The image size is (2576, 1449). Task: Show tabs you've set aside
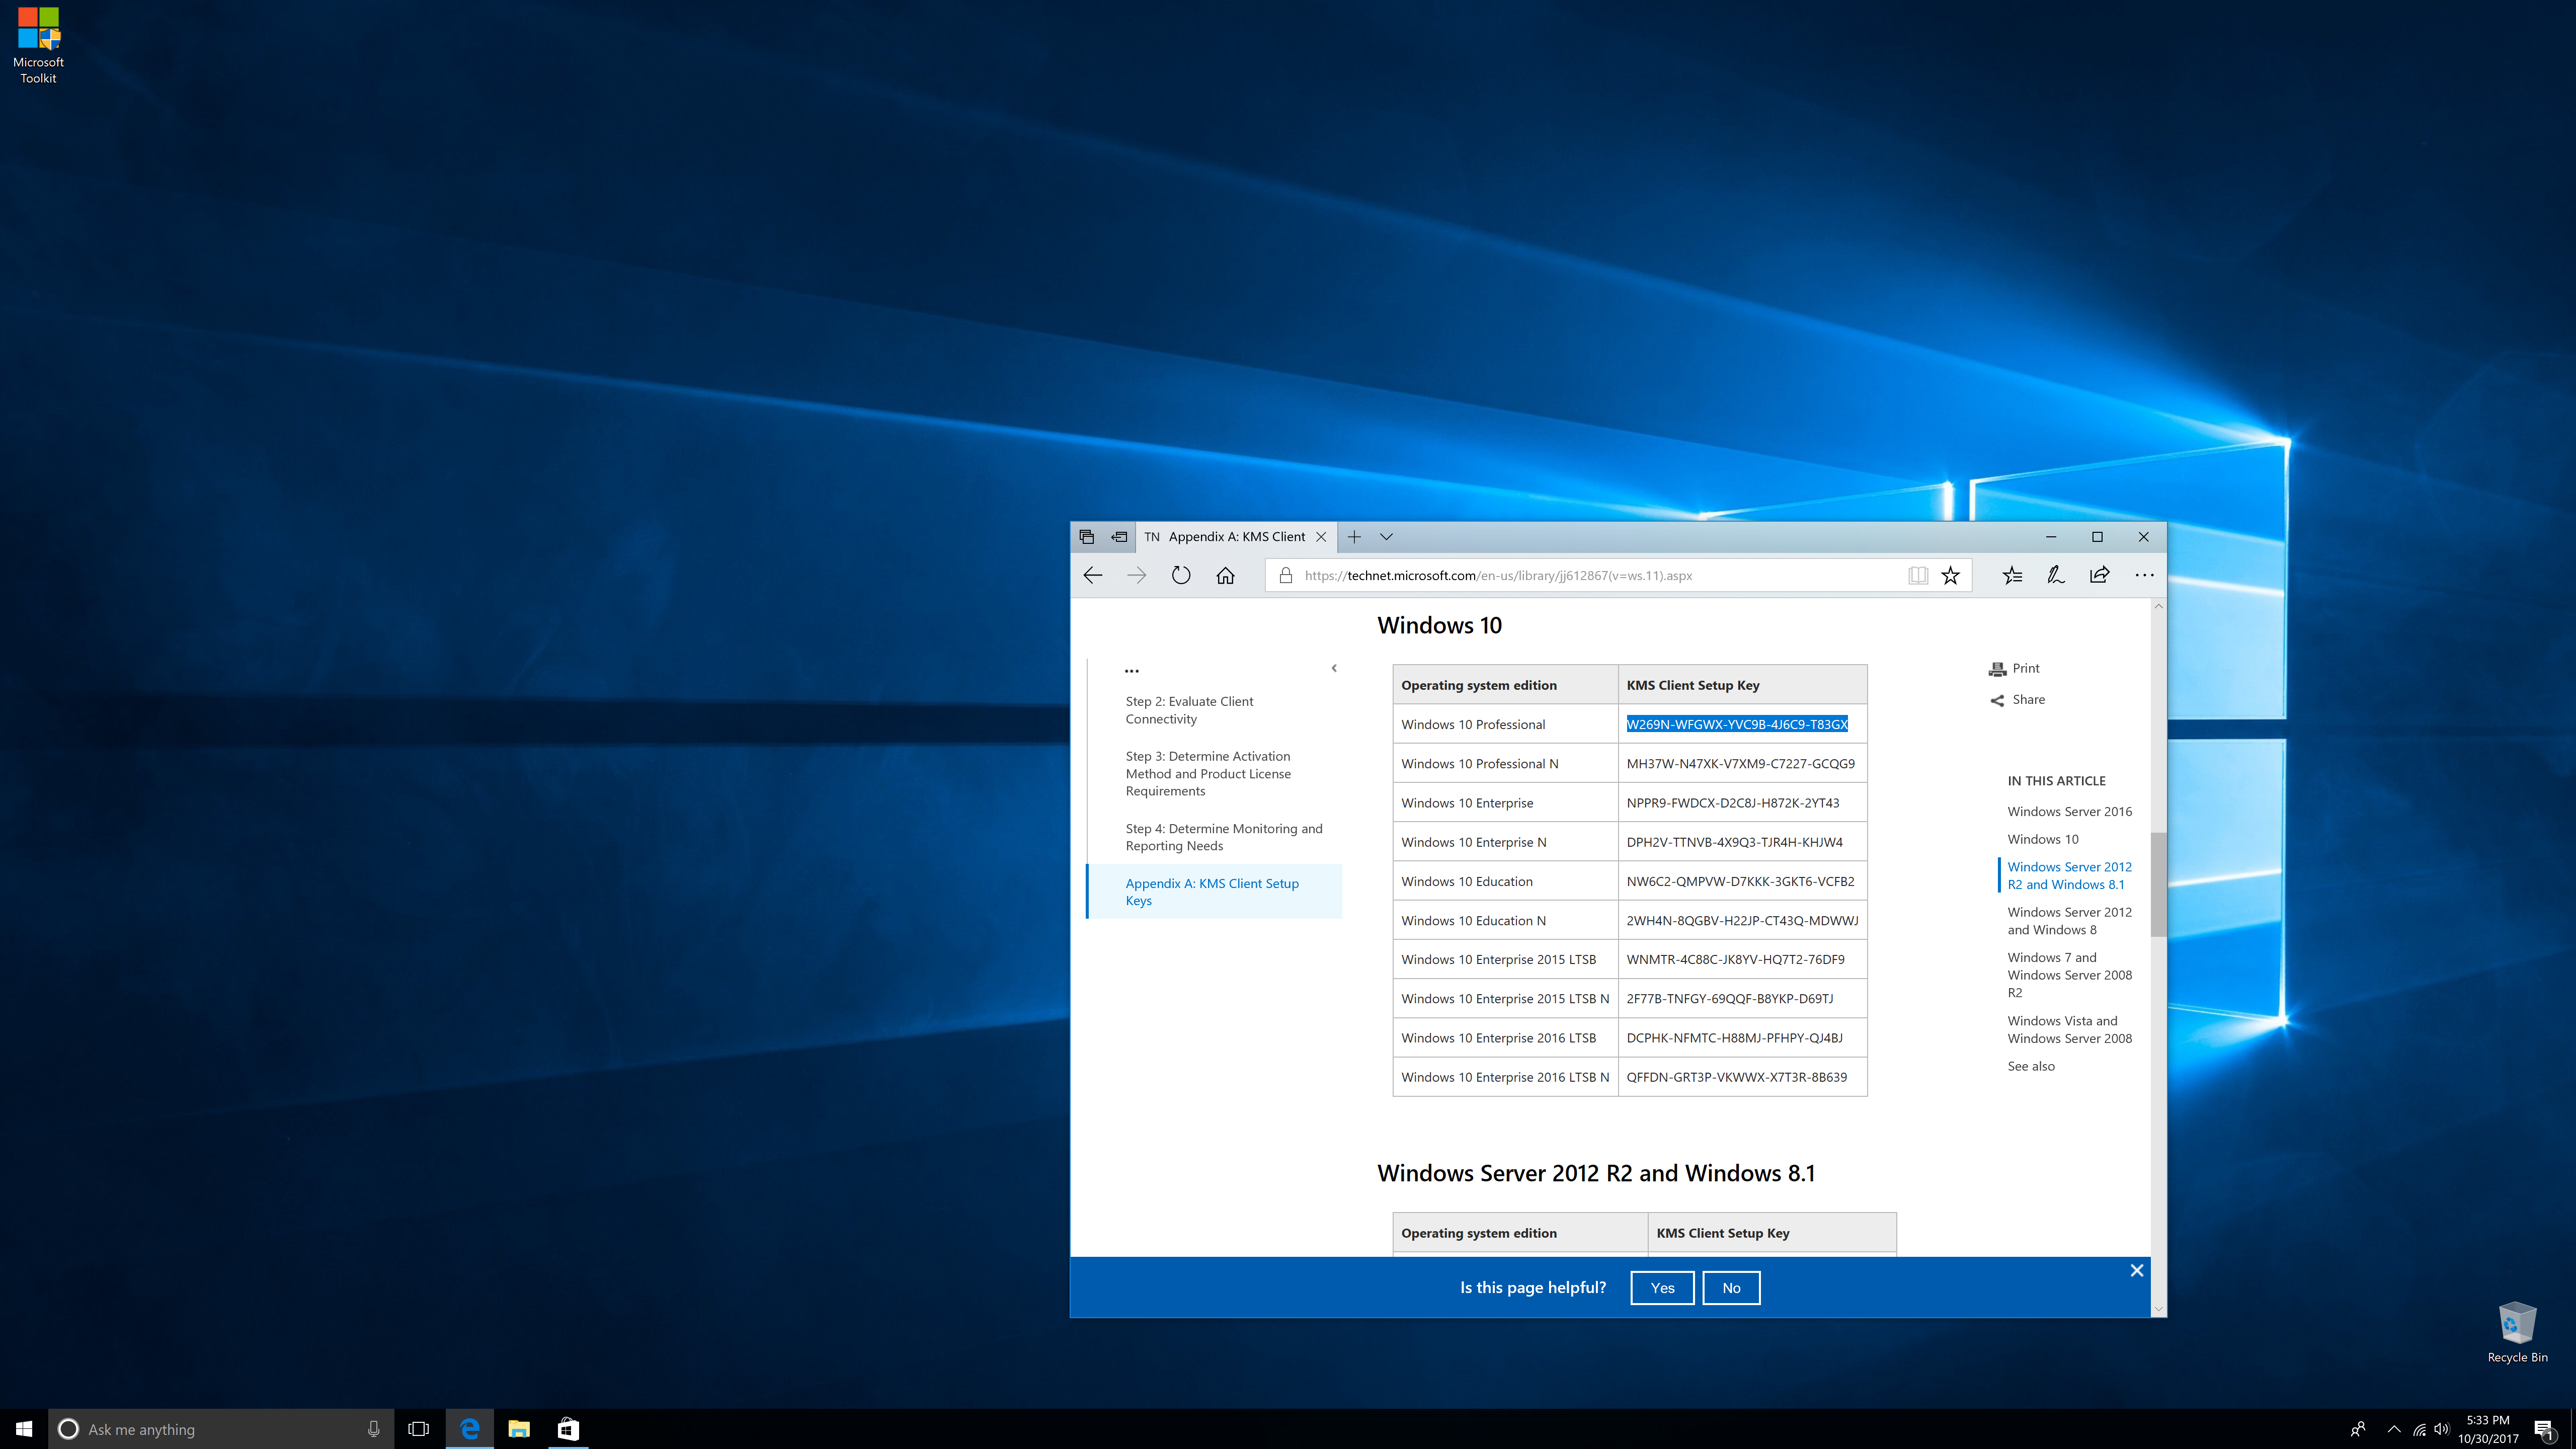pyautogui.click(x=1087, y=537)
